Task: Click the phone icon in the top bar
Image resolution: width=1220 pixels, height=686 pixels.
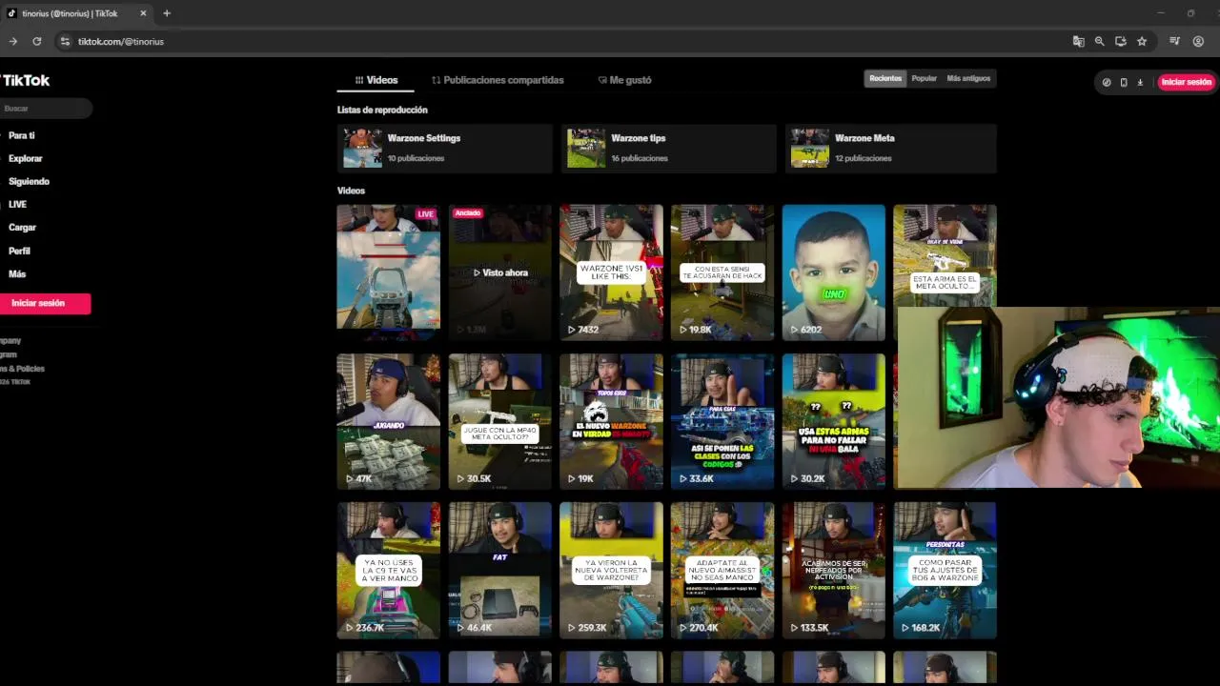Action: tap(1124, 82)
